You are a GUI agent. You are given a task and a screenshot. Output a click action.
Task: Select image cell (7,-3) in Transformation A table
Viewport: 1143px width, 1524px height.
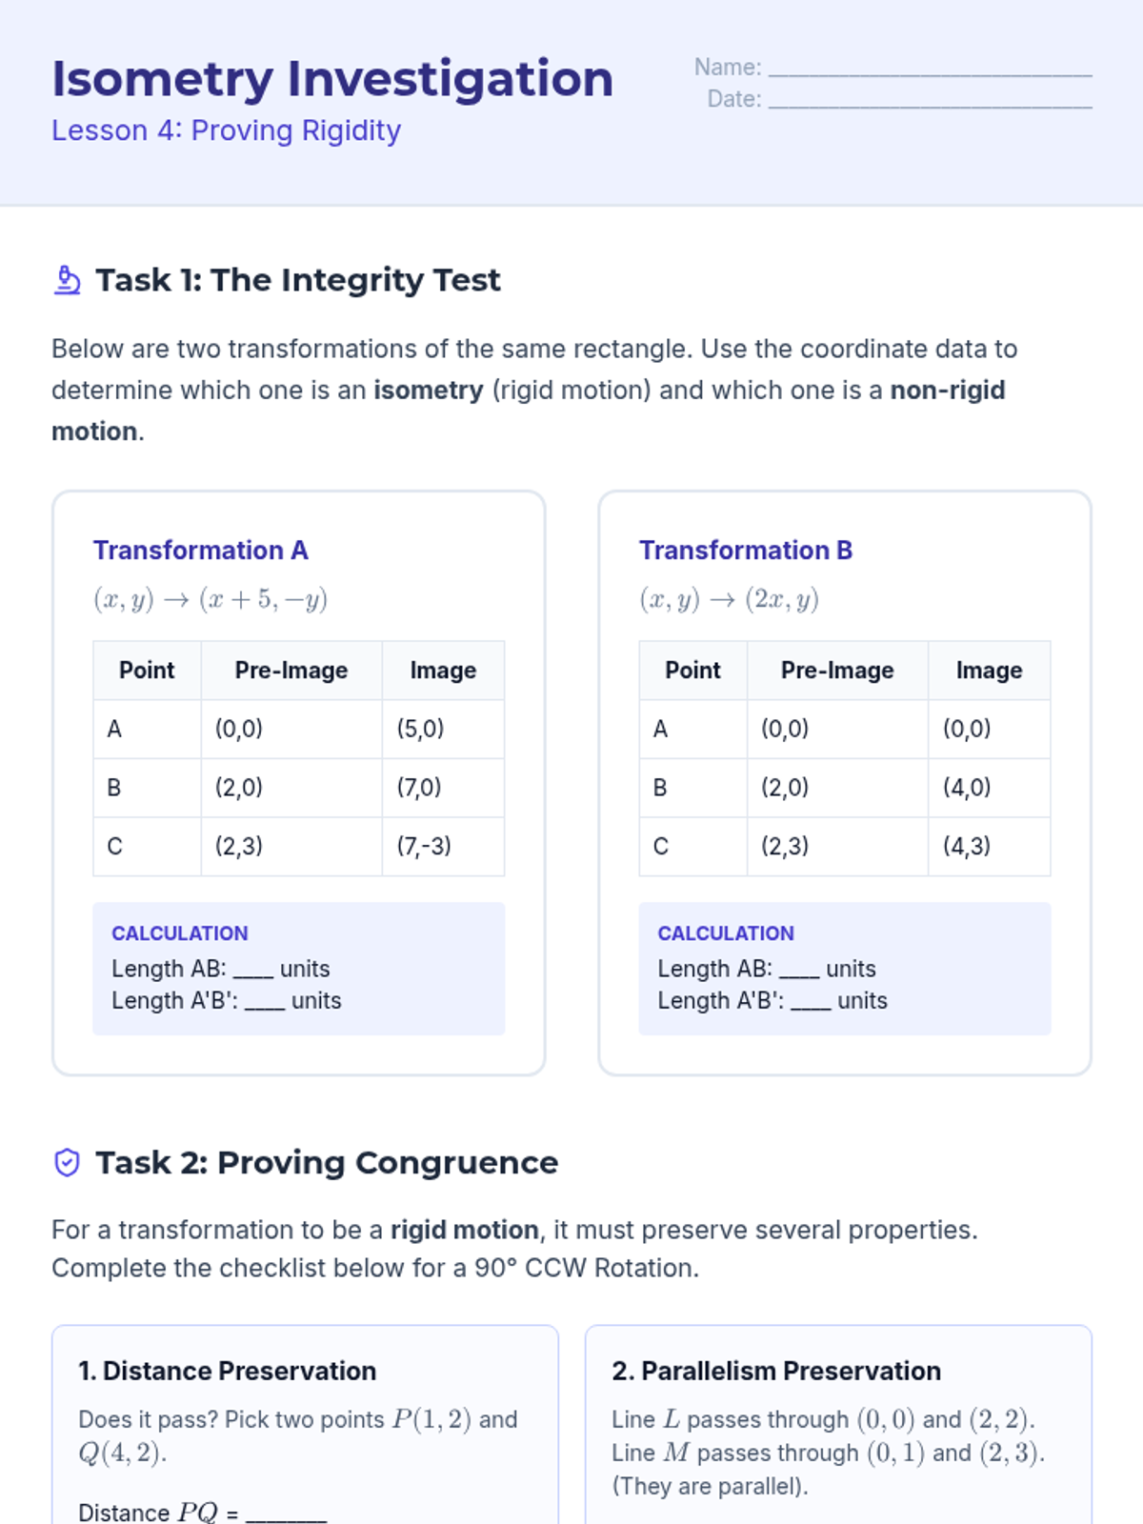(x=443, y=846)
